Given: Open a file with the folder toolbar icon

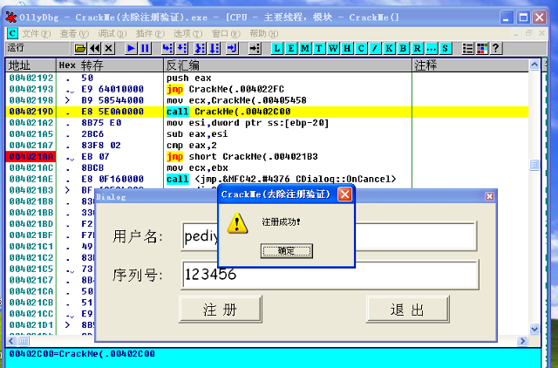Looking at the screenshot, I should [80, 48].
